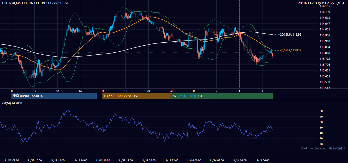The image size is (348, 163).
Task: Click RSI scale value 60
Action: tap(321, 122)
